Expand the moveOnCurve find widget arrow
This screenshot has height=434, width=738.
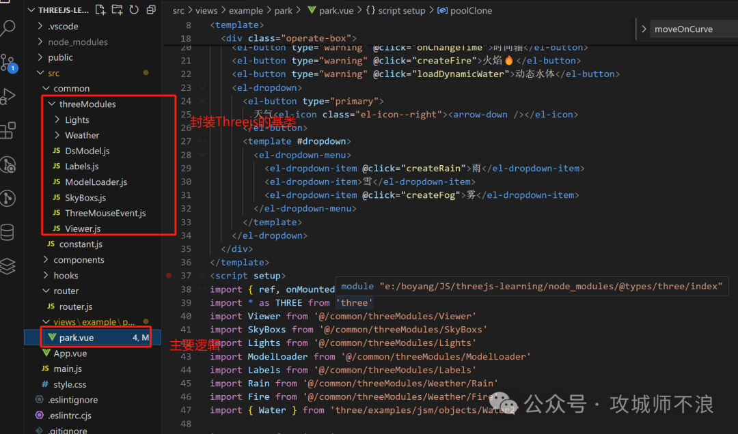pyautogui.click(x=644, y=29)
